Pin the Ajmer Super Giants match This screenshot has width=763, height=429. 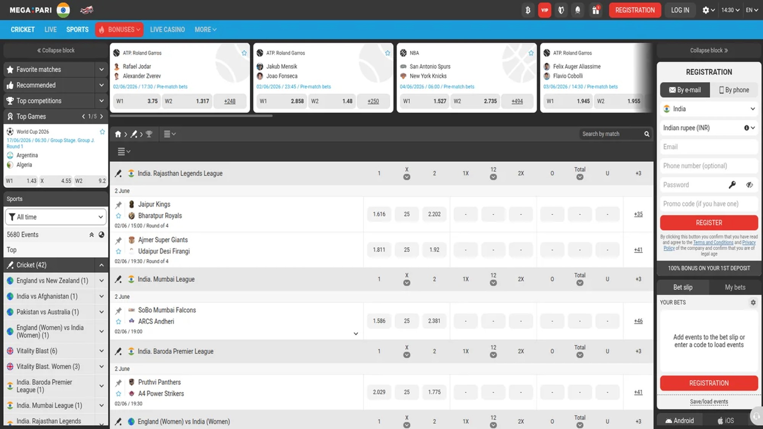coord(119,240)
